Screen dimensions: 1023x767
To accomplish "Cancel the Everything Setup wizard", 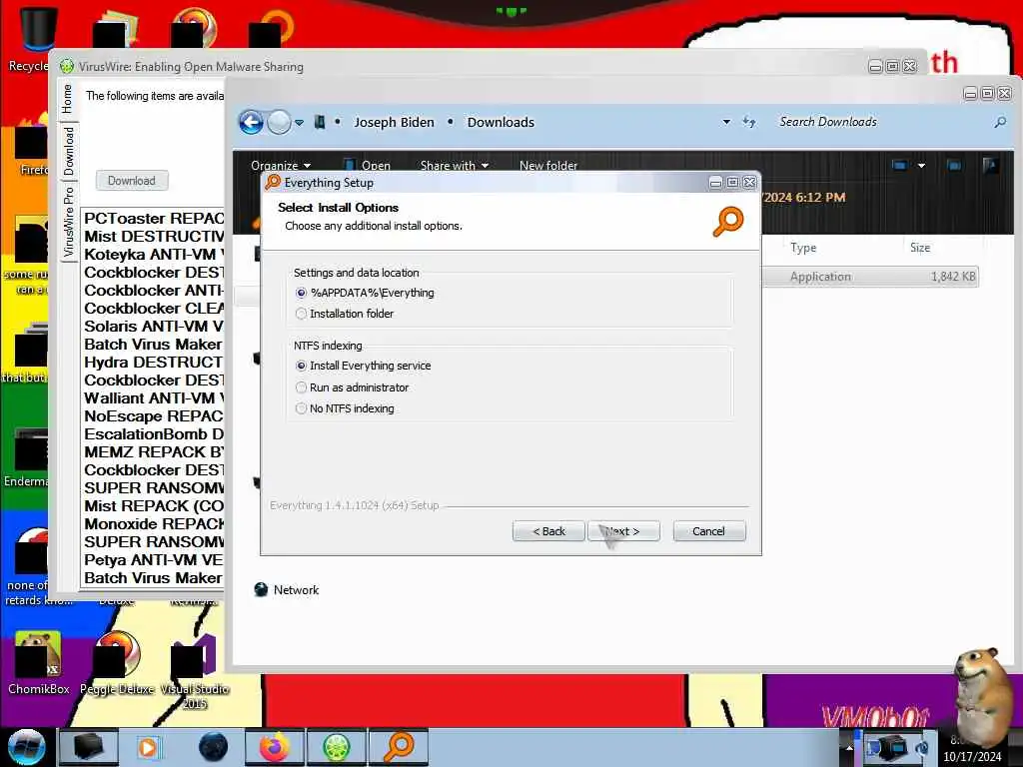I will pyautogui.click(x=709, y=531).
